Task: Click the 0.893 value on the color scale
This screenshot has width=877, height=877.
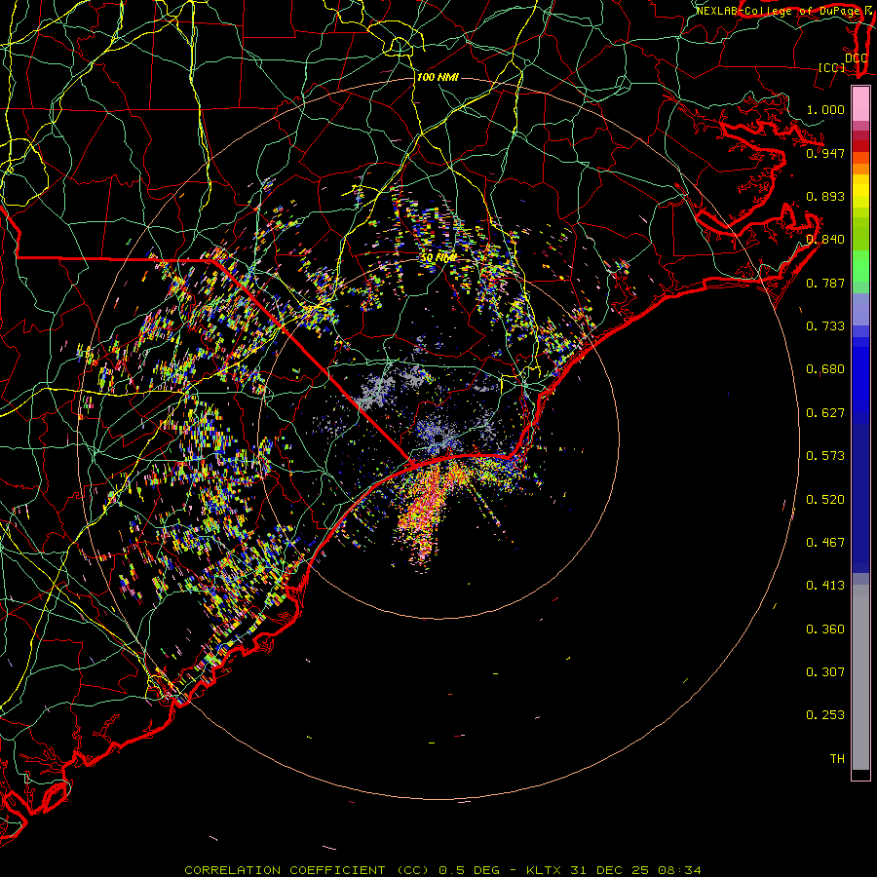Action: (x=825, y=196)
